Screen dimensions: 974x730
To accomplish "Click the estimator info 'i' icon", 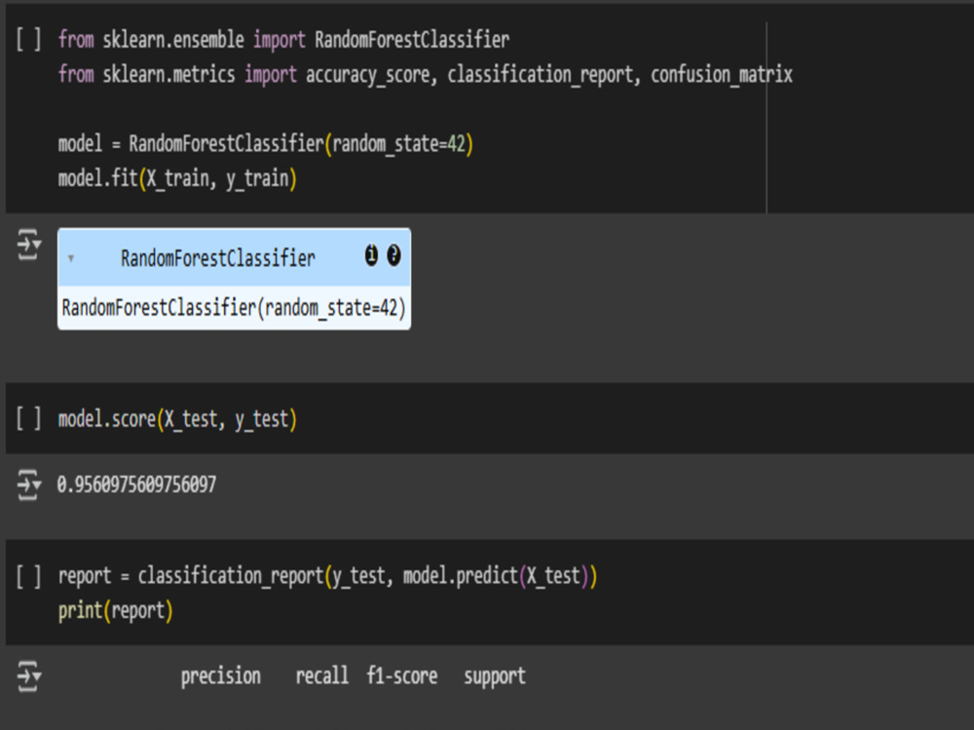I will pyautogui.click(x=371, y=255).
